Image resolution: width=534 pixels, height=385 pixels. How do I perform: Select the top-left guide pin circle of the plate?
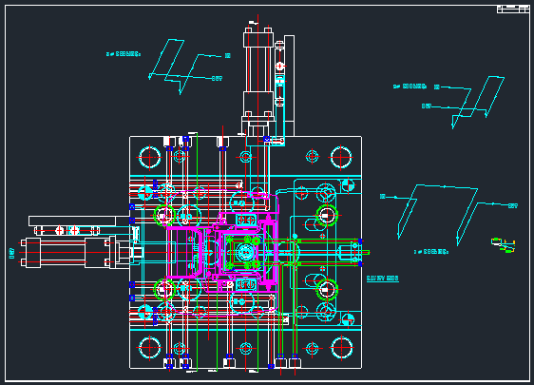[149, 157]
